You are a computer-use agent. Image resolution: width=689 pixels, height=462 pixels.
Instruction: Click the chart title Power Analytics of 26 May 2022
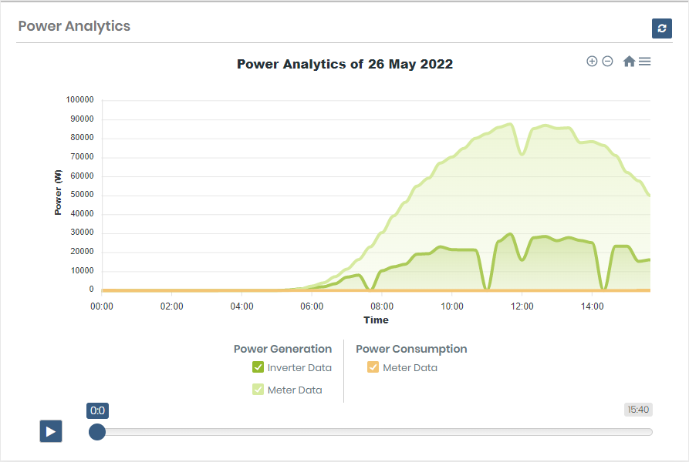click(344, 64)
